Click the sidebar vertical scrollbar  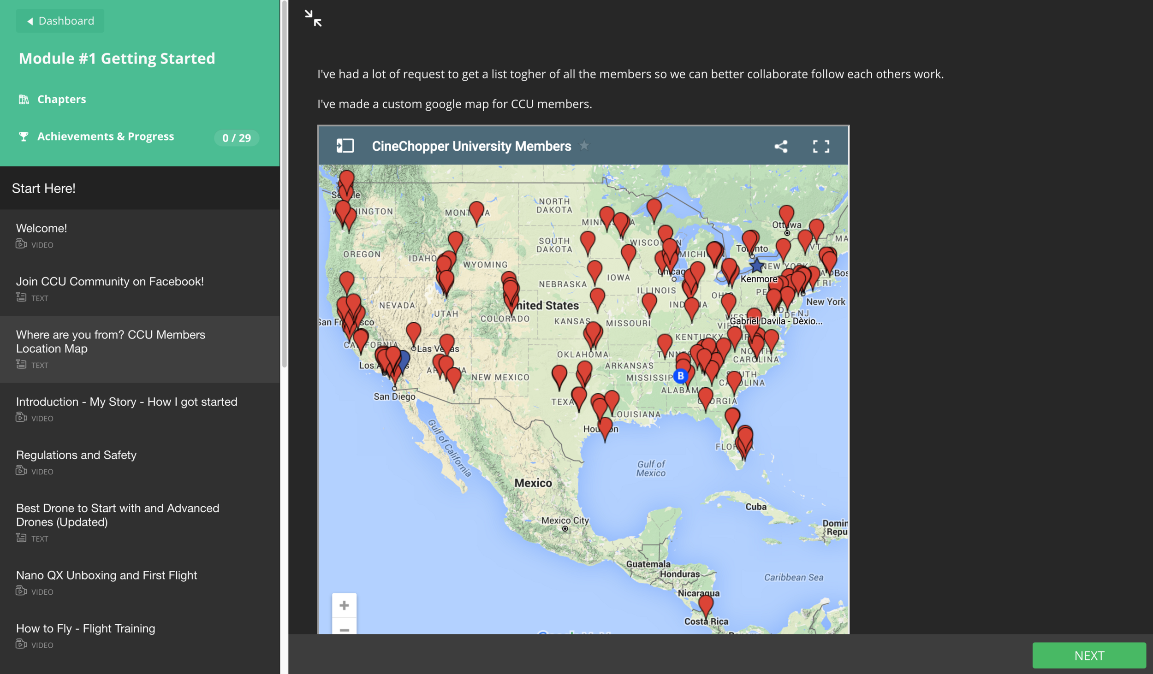(285, 184)
